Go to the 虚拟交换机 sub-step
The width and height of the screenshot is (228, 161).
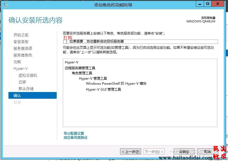point(28,75)
